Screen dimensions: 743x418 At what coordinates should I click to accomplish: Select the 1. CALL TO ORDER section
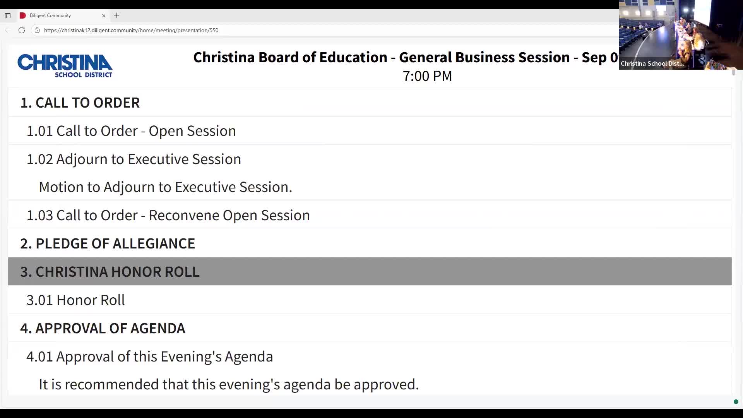pos(80,103)
